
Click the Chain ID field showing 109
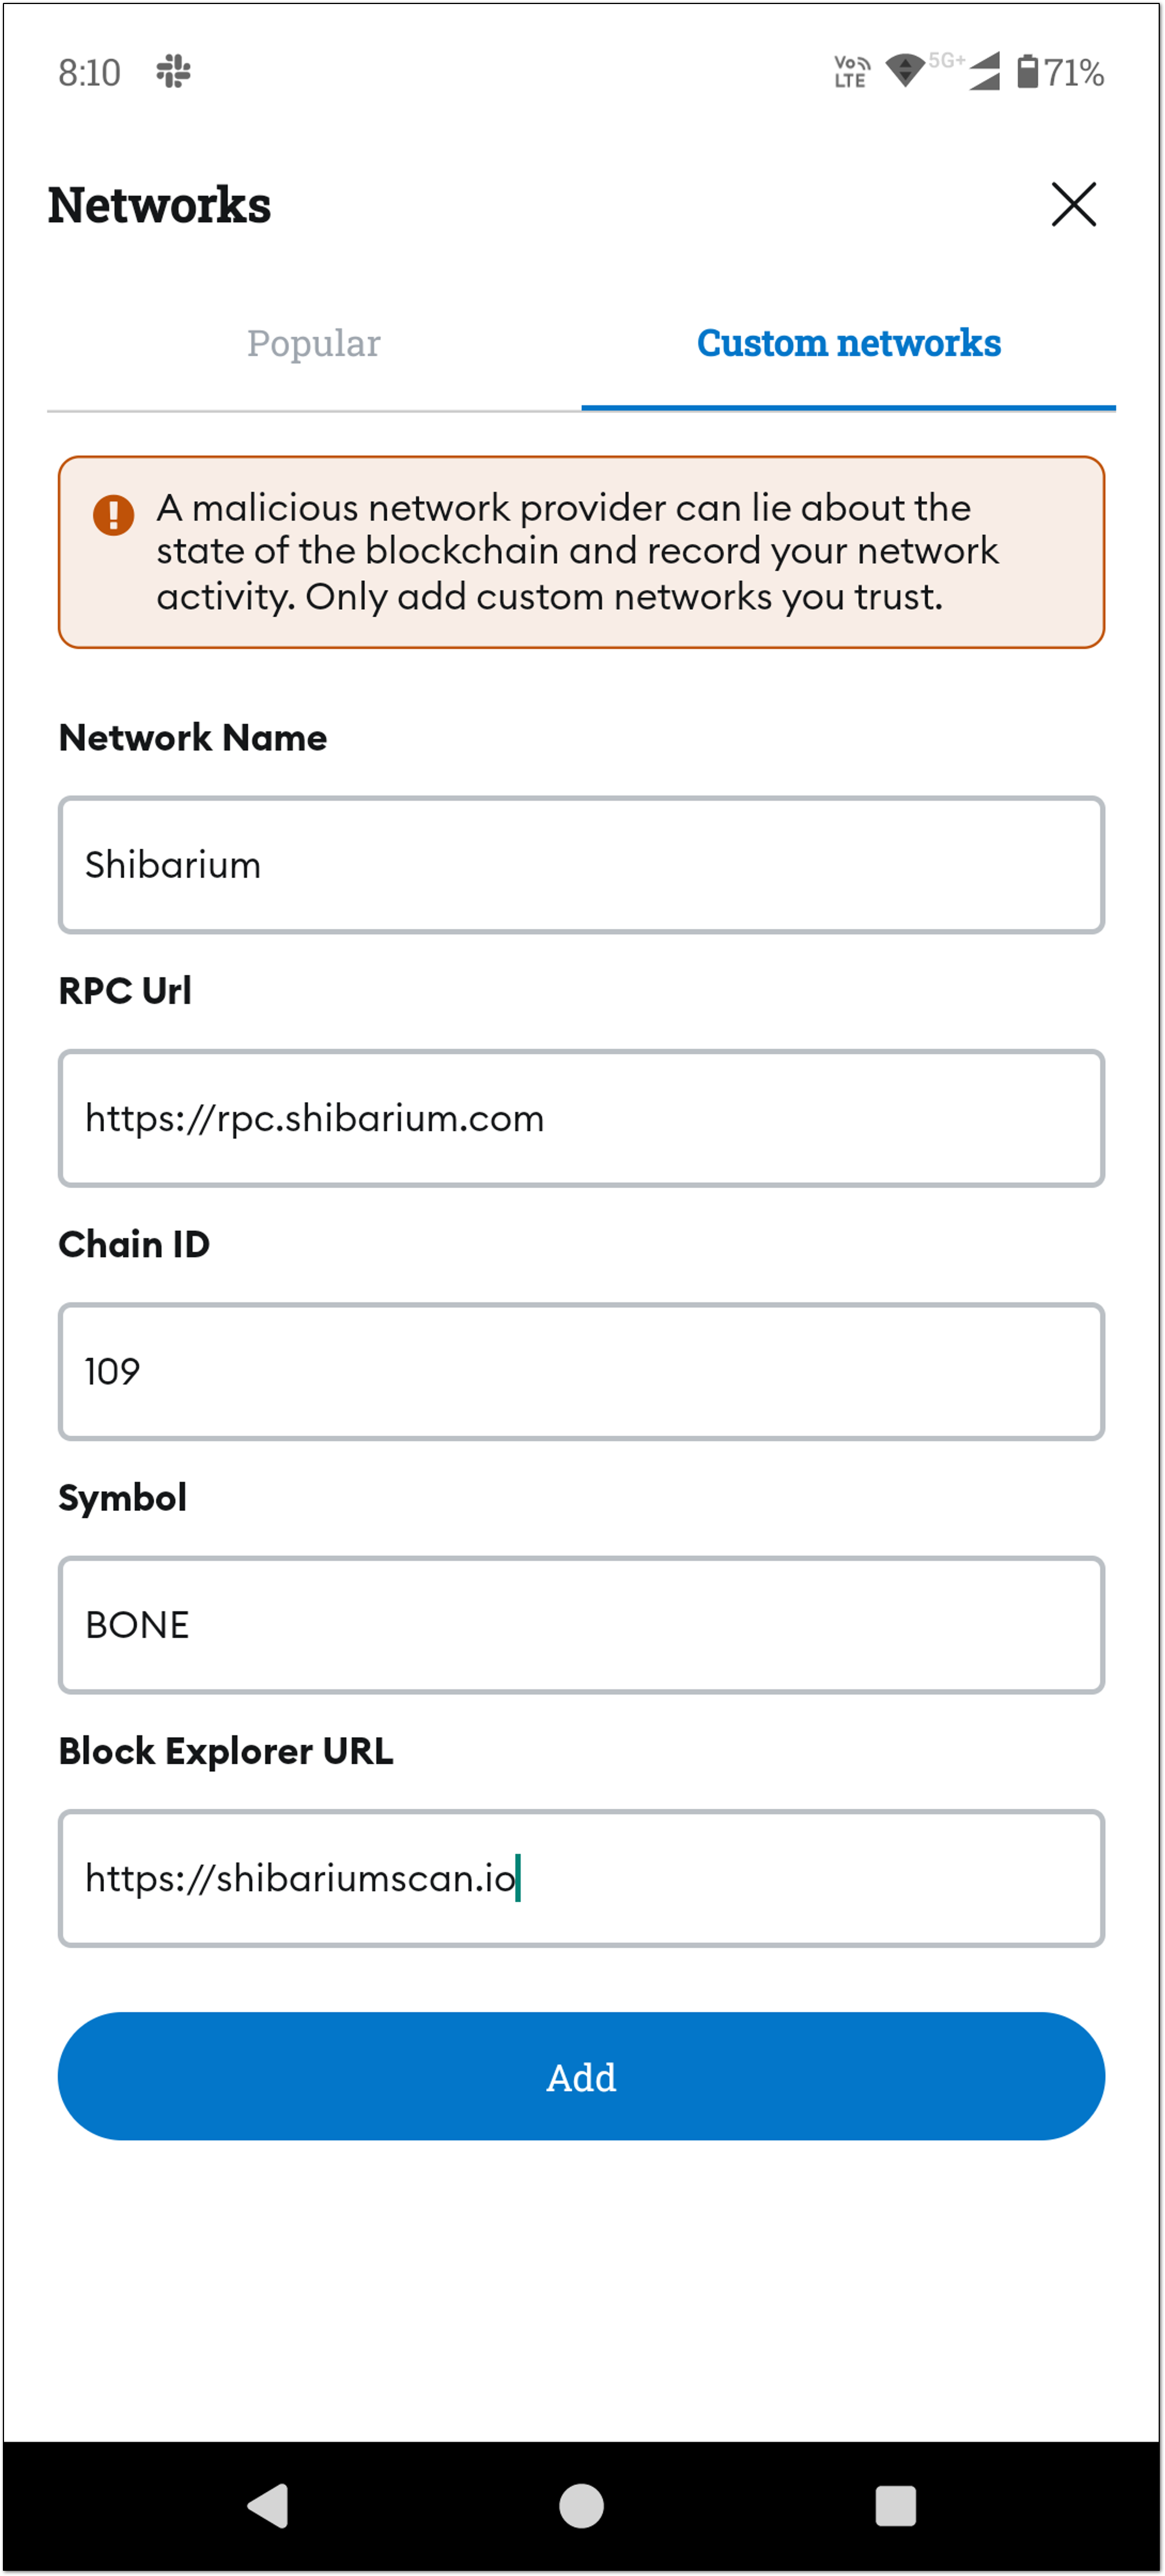(581, 1371)
